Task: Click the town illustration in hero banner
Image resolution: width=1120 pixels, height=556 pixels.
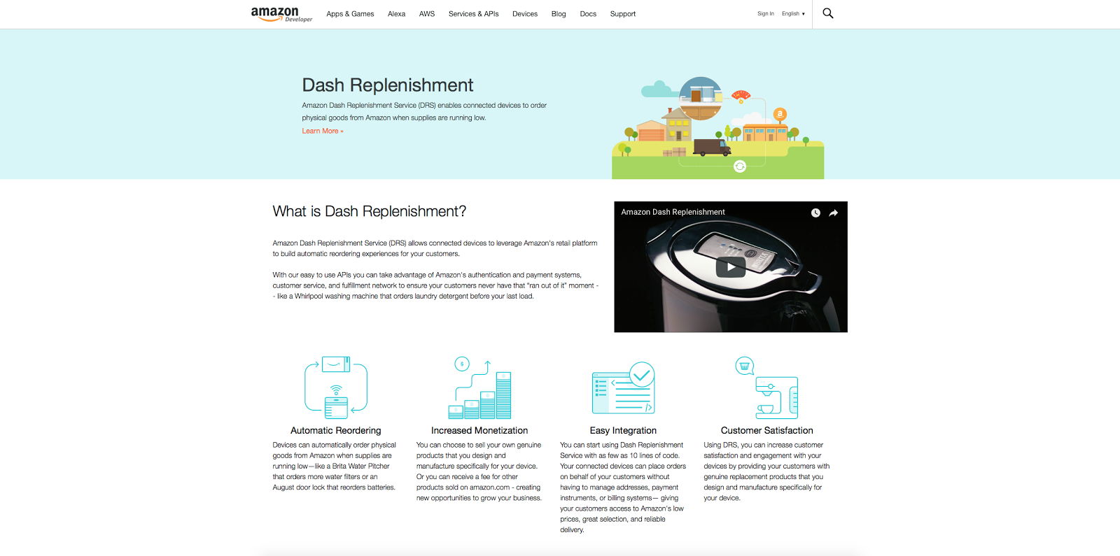Action: click(x=718, y=127)
